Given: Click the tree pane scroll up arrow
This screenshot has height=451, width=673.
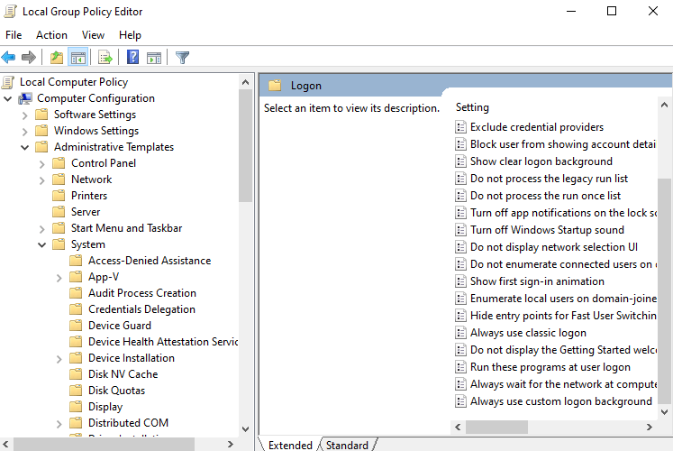Looking at the screenshot, I should [x=246, y=82].
